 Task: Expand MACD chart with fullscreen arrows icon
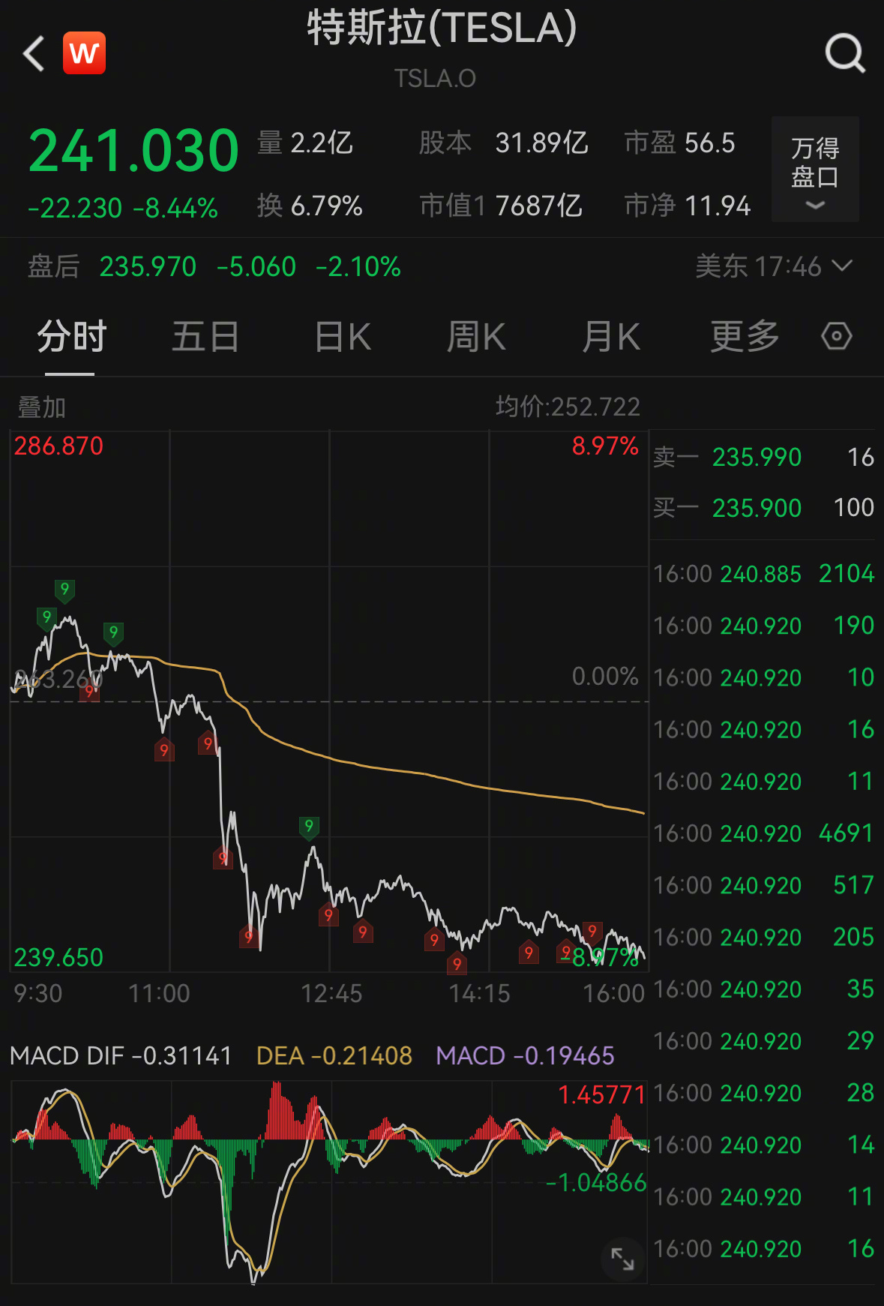coord(622,1259)
